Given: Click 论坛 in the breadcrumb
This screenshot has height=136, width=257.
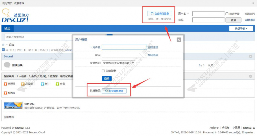Looking at the screenshot, I should point(12,44).
